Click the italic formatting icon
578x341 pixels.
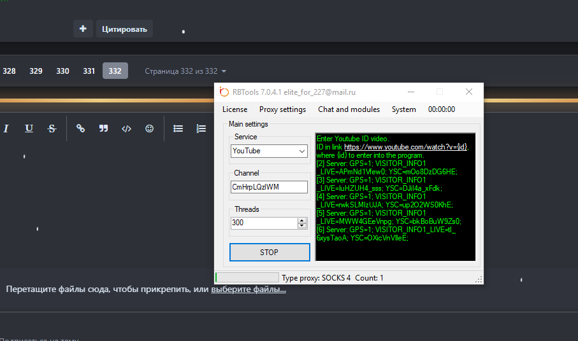click(x=6, y=129)
